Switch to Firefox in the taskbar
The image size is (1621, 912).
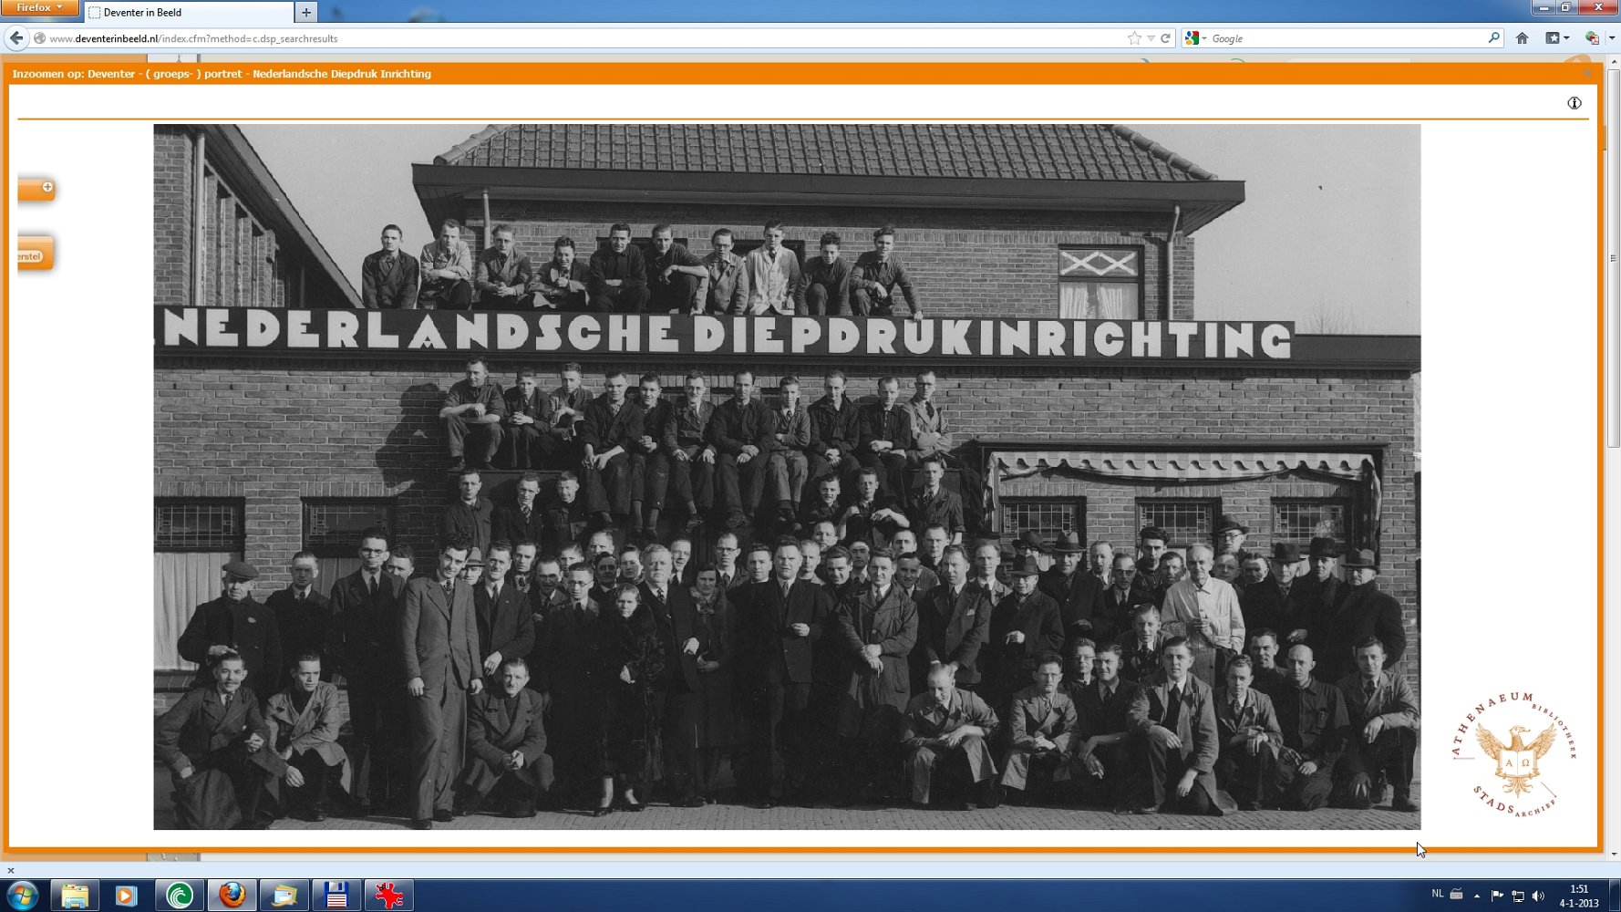point(232,896)
